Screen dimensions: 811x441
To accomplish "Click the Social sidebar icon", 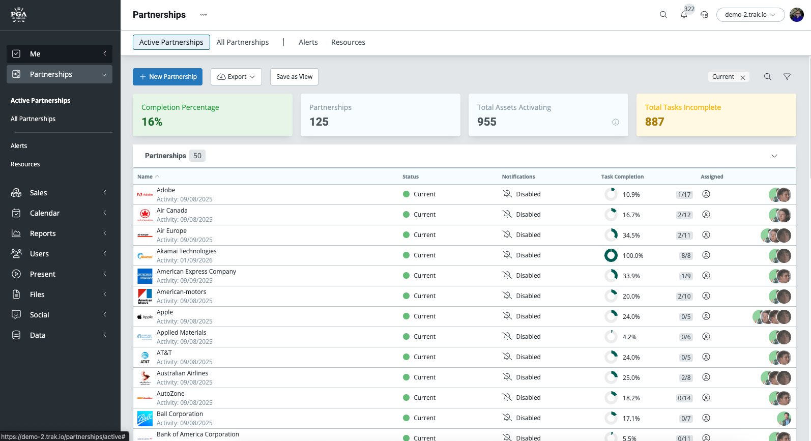I will [16, 315].
